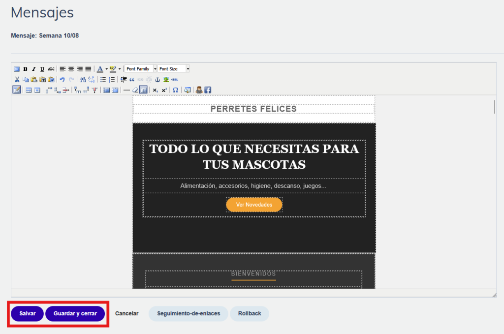Toggle underline formatting
This screenshot has height=334, width=504.
(x=42, y=69)
